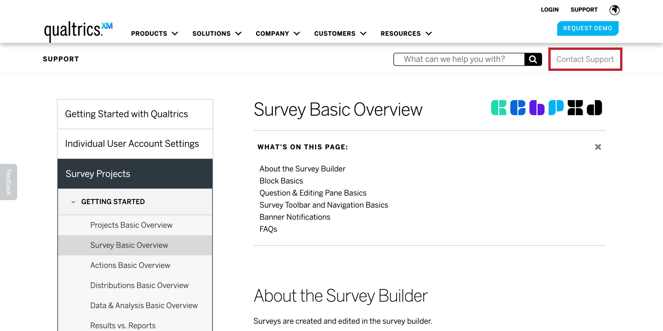663x331 pixels.
Task: Jump to About the Survey Builder
Action: 302,169
